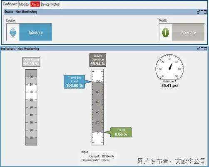Screen dimensions: 209x167
Task: Pop out the Status panel
Action: click(198, 12)
